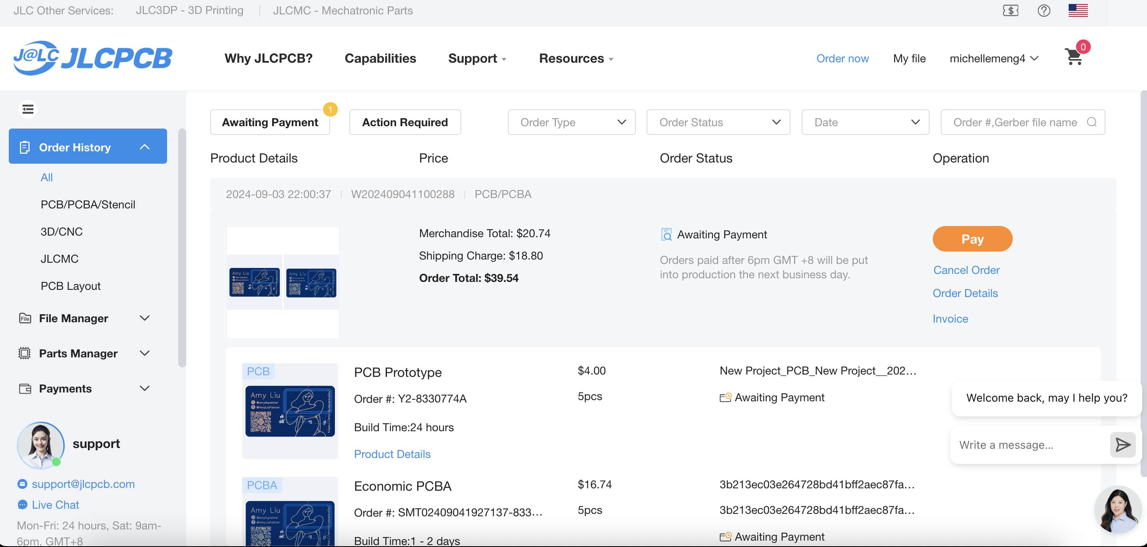The width and height of the screenshot is (1147, 547).
Task: Click the JLCPCB logo
Action: [x=93, y=58]
